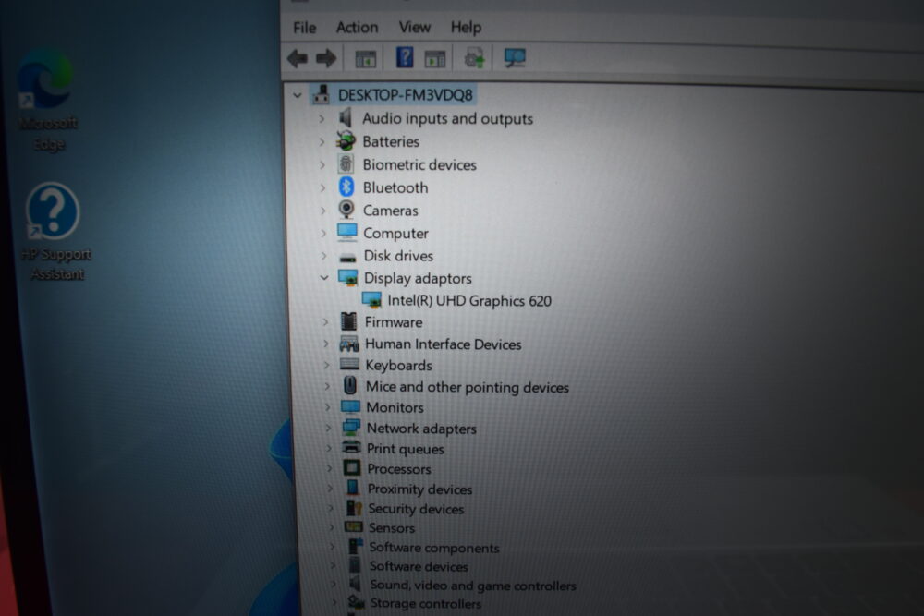This screenshot has height=616, width=924.
Task: Select the Print queues row
Action: click(x=406, y=449)
